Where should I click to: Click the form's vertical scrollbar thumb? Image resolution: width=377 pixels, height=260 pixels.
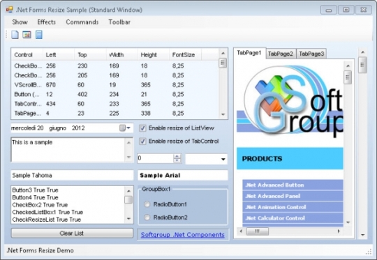tap(362, 65)
